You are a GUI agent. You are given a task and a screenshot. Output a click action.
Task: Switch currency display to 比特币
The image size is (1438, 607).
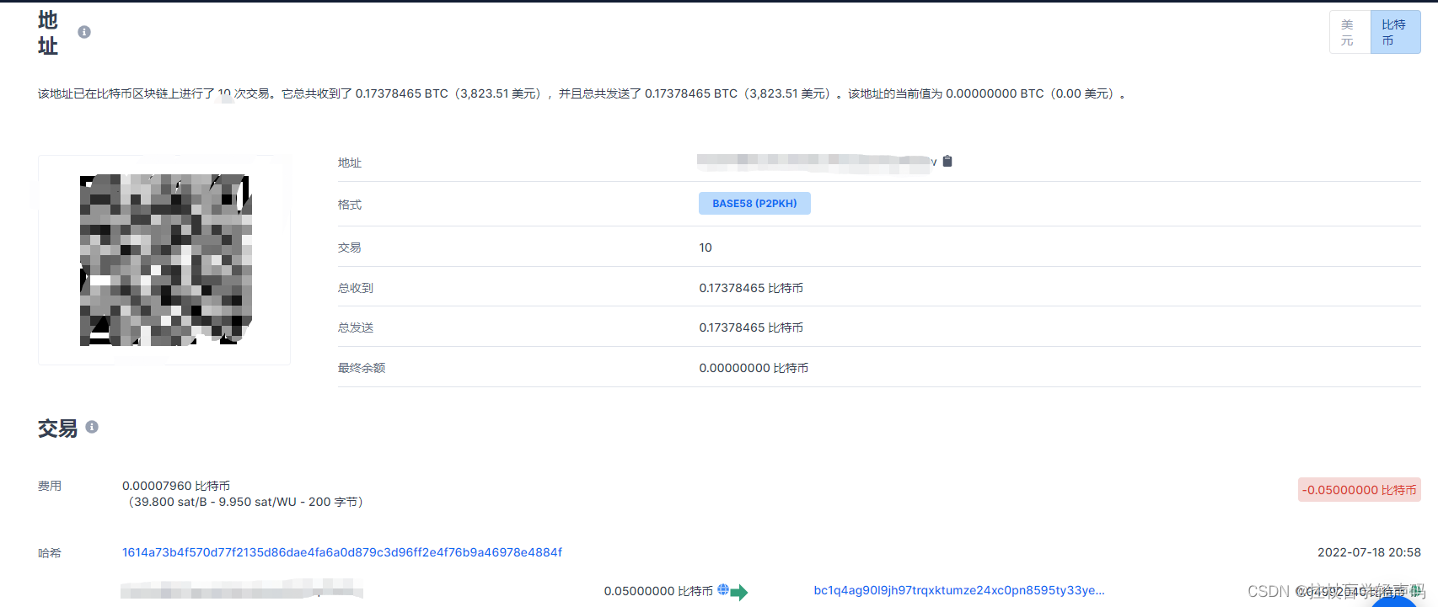tap(1395, 33)
